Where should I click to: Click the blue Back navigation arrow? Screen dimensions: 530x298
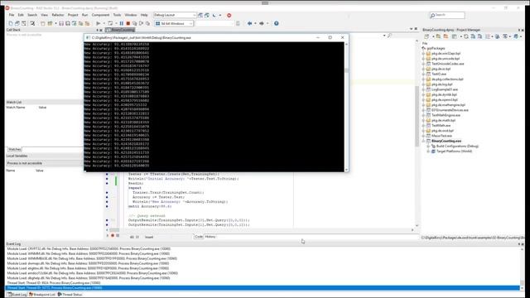pyautogui.click(x=250, y=23)
